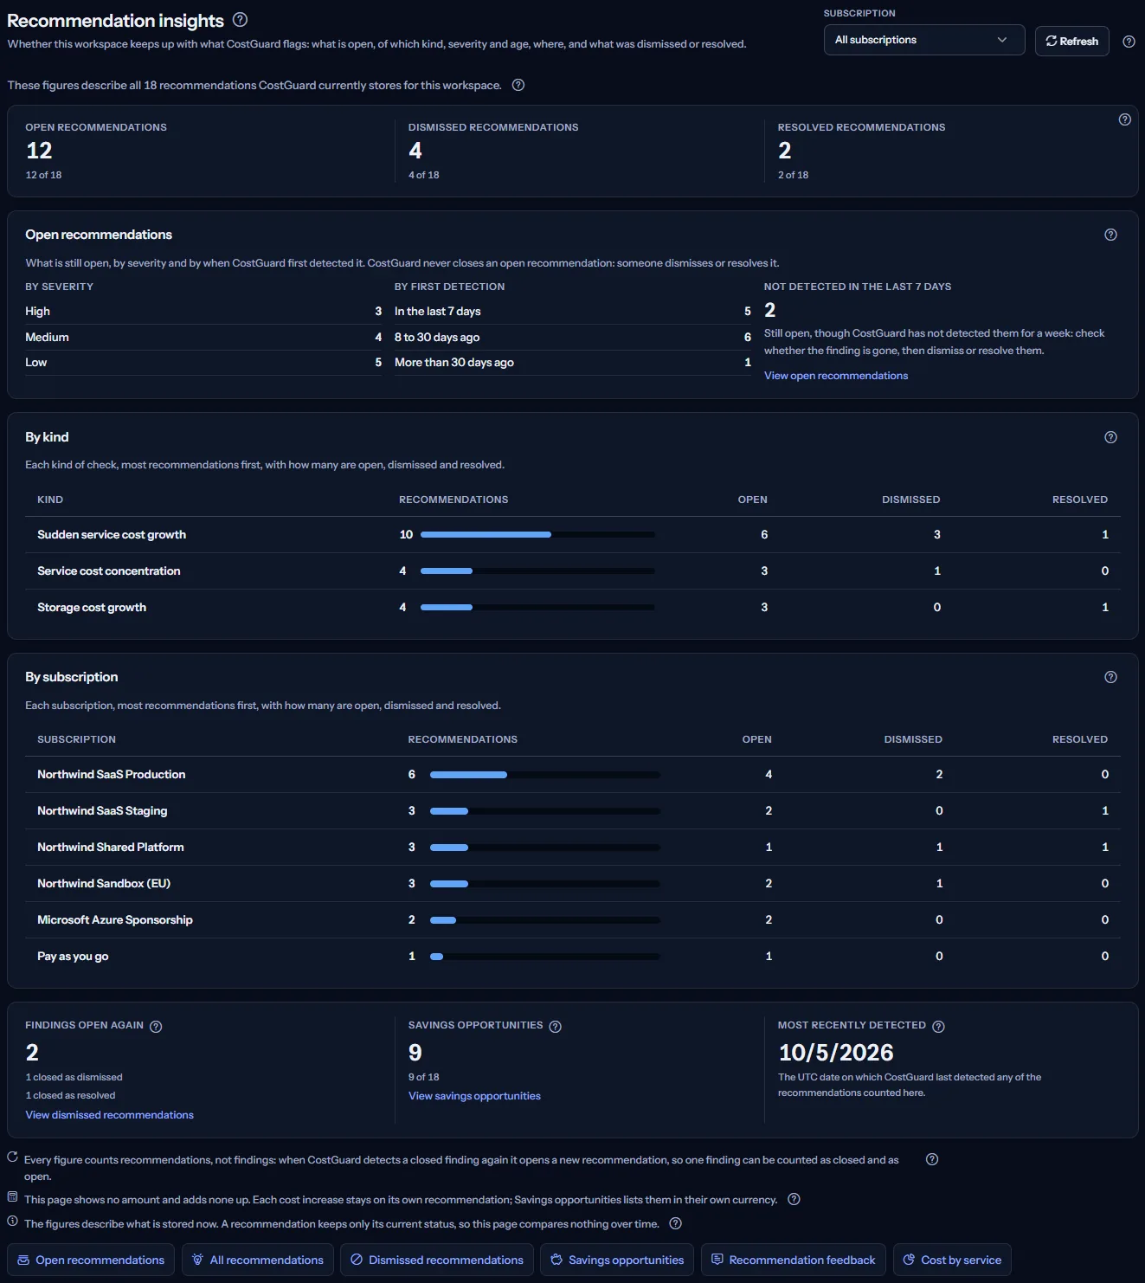1145x1283 pixels.
Task: Click the help icon right of Refresh
Action: [1129, 42]
